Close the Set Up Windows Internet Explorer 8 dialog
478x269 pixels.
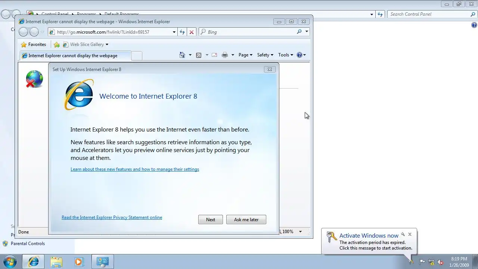tap(270, 69)
